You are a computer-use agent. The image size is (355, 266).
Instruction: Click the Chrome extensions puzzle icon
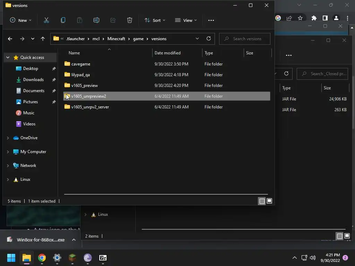(314, 18)
